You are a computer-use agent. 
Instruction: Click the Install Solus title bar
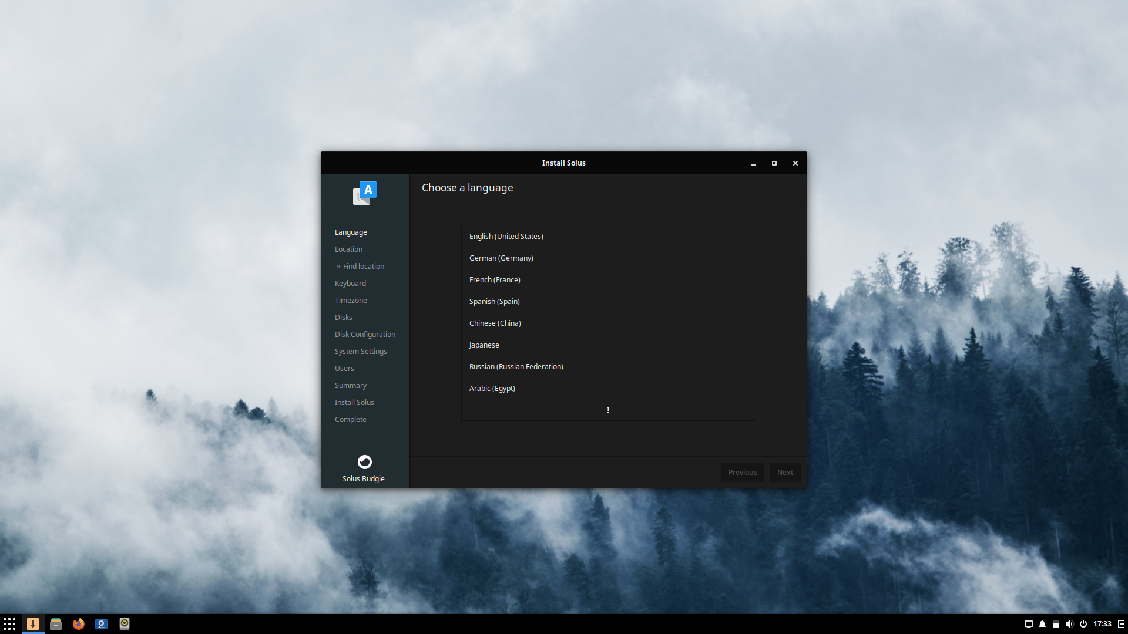[563, 163]
